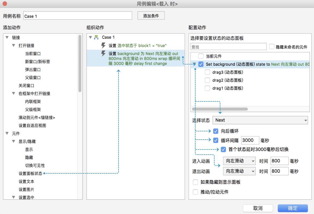
Task: Open the 进入动画 向左滑动 dropdown
Action: pyautogui.click(x=239, y=161)
